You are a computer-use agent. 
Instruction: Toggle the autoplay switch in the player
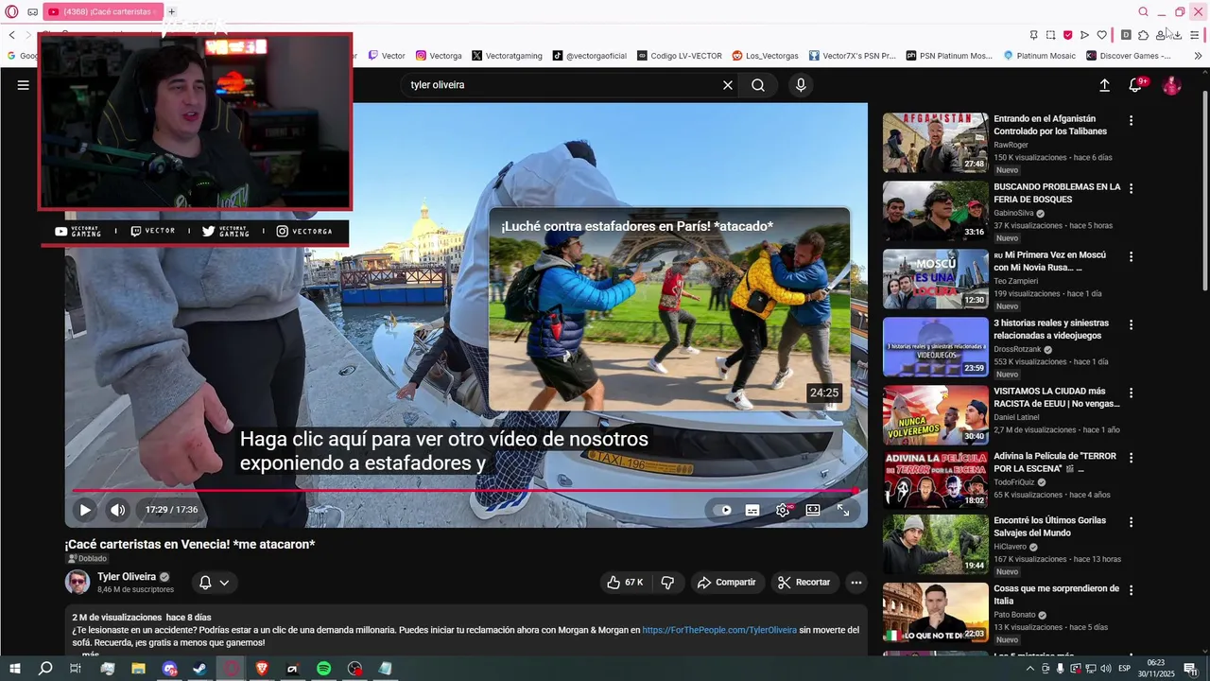point(724,510)
